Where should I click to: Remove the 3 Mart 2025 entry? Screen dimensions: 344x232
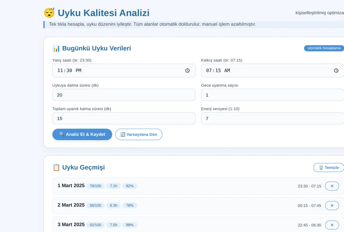(x=332, y=225)
